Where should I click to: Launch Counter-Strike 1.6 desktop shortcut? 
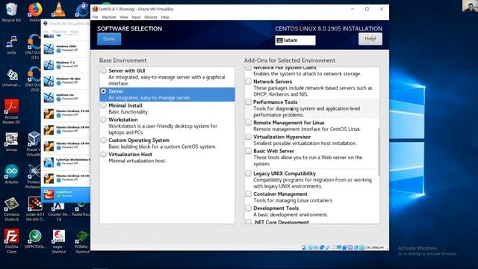(x=58, y=212)
